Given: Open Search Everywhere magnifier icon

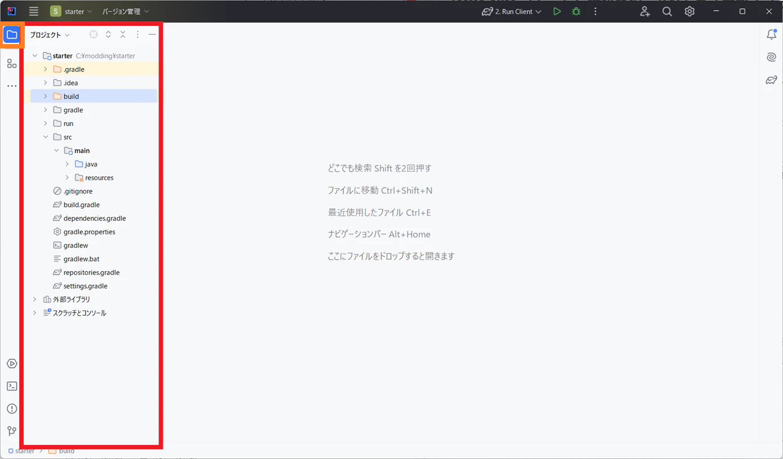Looking at the screenshot, I should pyautogui.click(x=667, y=11).
